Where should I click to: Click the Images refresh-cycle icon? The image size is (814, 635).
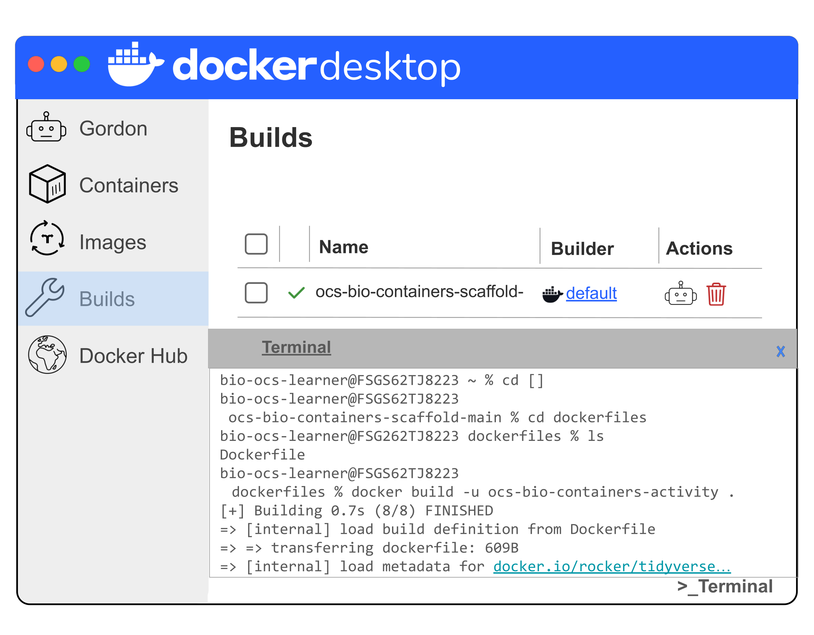(47, 238)
